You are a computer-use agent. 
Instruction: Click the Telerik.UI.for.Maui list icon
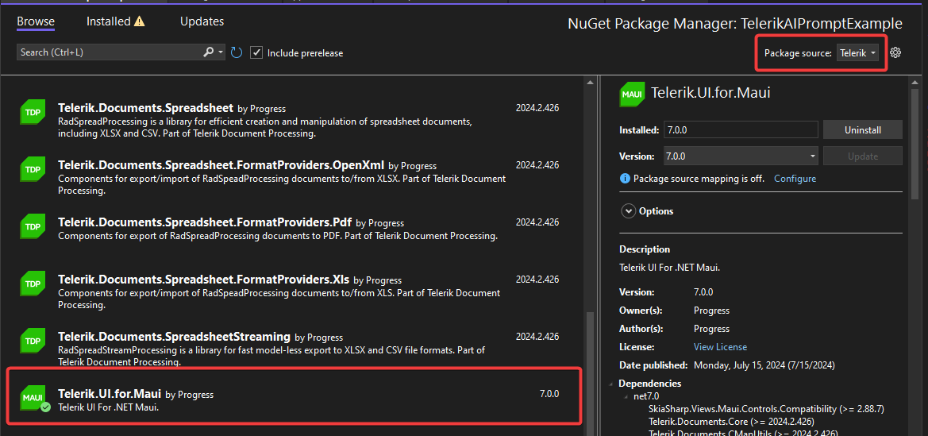[x=32, y=397]
